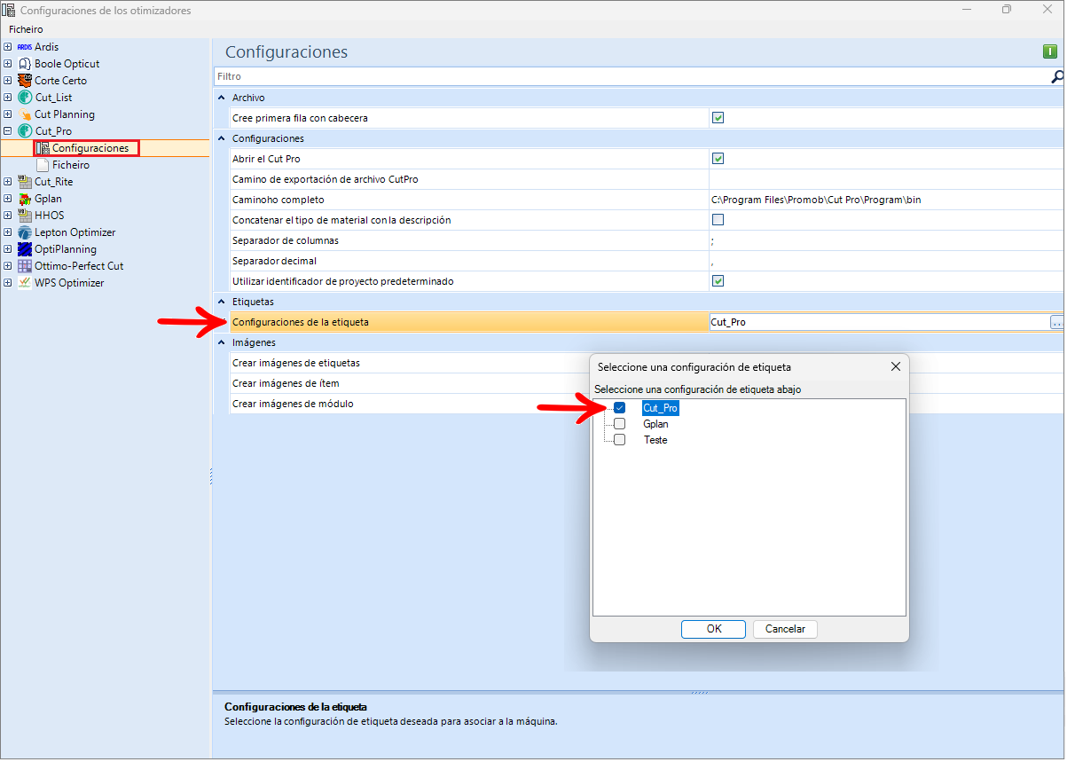Click the 'Caminoho completo' path value
The height and width of the screenshot is (762, 1067).
[x=816, y=200]
